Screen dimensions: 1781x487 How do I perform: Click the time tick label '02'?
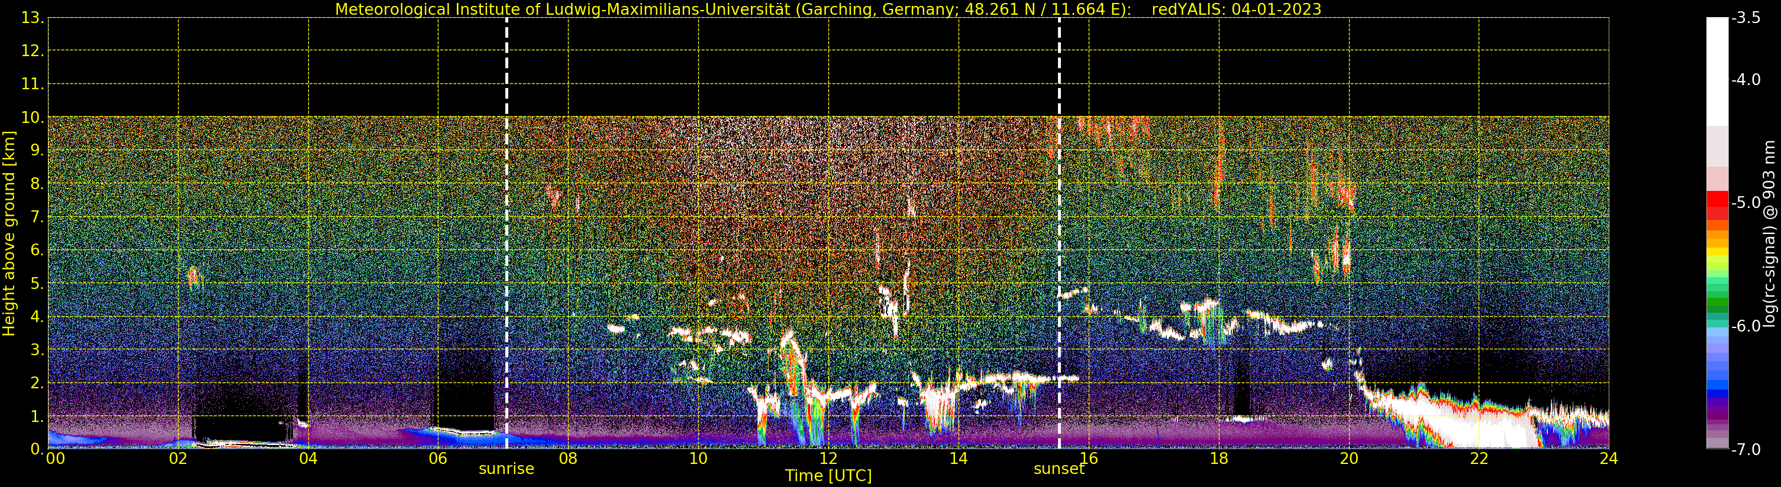(178, 458)
